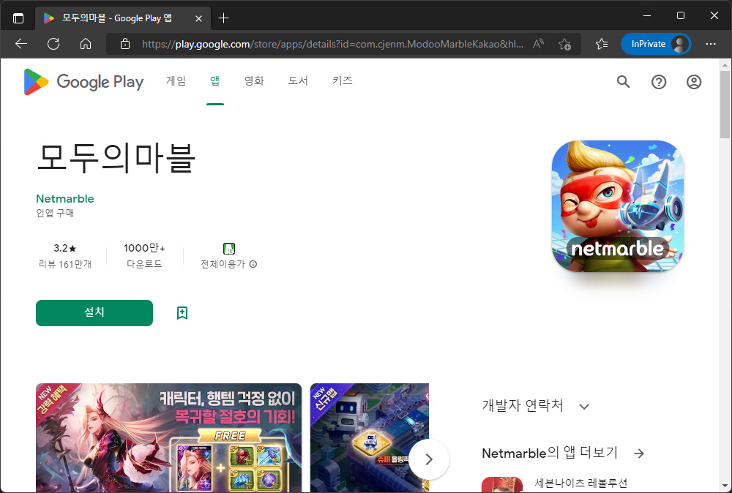Open the Netmarble developer link
Screen dimensions: 732x493
coord(65,199)
